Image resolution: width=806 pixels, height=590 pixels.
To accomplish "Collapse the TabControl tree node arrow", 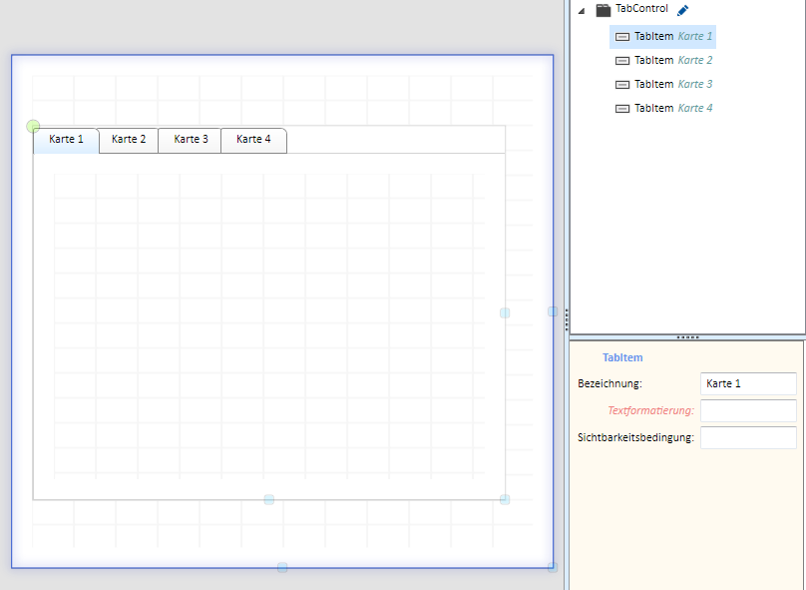I will 581,11.
